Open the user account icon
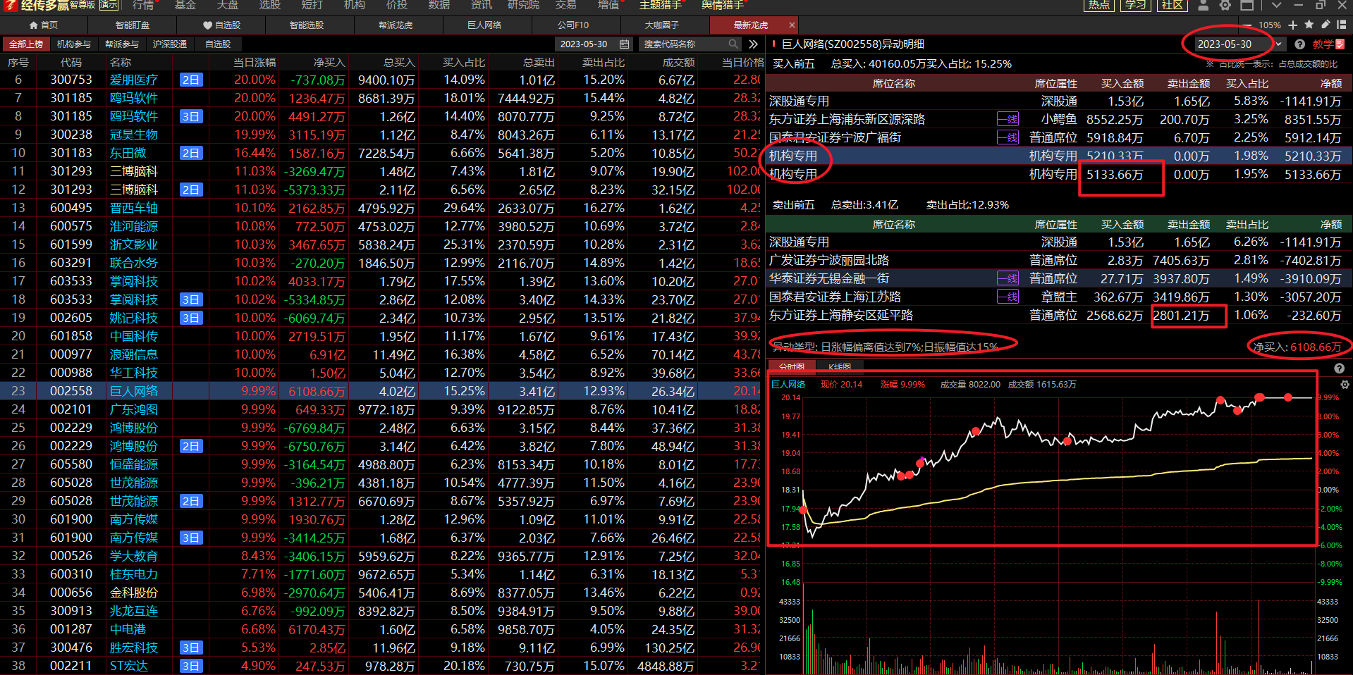1353x675 pixels. point(1203,5)
